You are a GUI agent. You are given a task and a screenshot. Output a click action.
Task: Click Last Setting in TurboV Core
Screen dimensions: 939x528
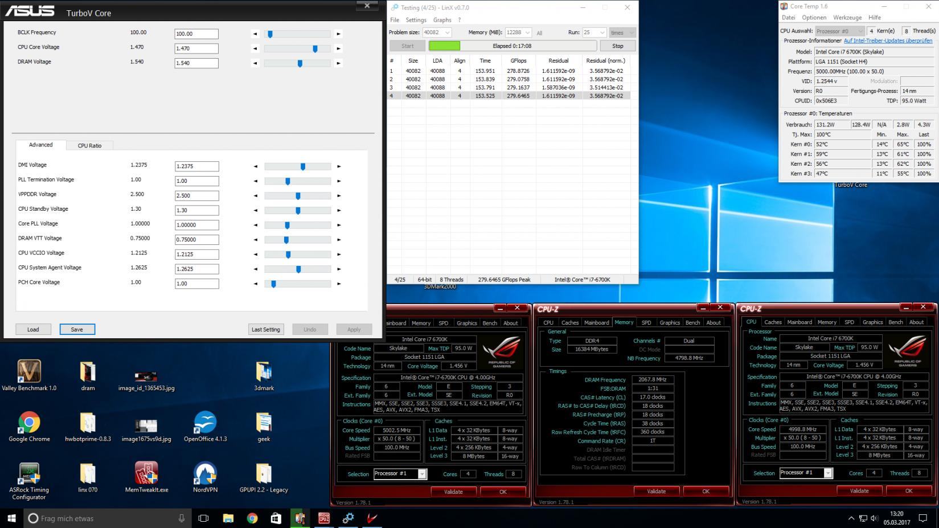(266, 329)
